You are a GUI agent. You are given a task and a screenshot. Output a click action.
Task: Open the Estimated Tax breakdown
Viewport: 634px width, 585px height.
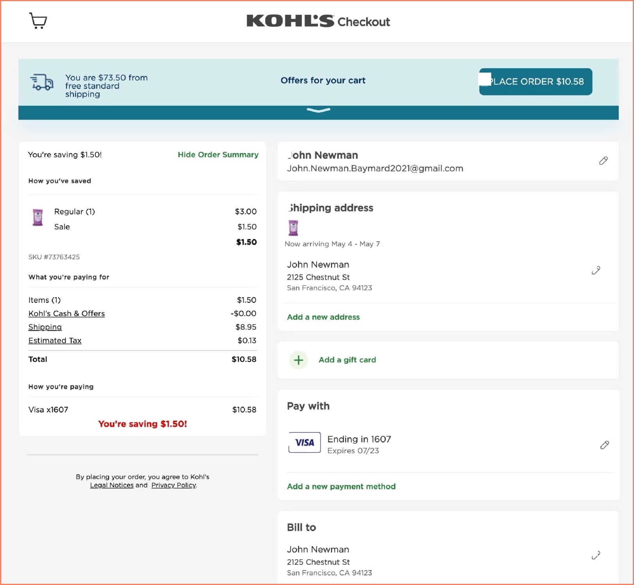tap(55, 340)
